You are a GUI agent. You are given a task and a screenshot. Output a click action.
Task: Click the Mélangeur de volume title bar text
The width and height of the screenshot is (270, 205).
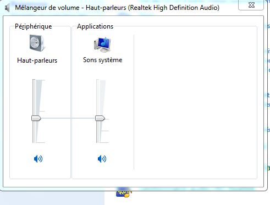coord(117,8)
